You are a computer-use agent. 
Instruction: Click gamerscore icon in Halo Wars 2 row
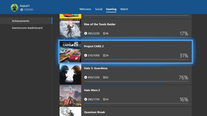(85, 99)
